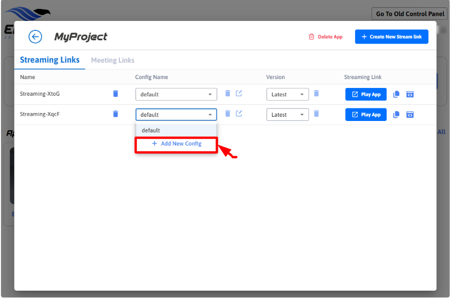This screenshot has height=298, width=450.
Task: Open embed code for Streaming-XtoG
Action: [x=410, y=94]
